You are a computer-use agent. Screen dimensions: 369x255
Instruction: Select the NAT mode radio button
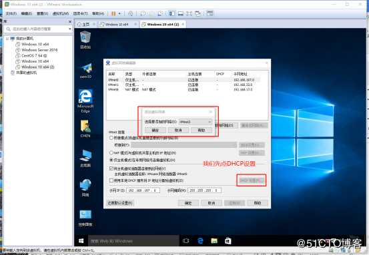point(111,153)
